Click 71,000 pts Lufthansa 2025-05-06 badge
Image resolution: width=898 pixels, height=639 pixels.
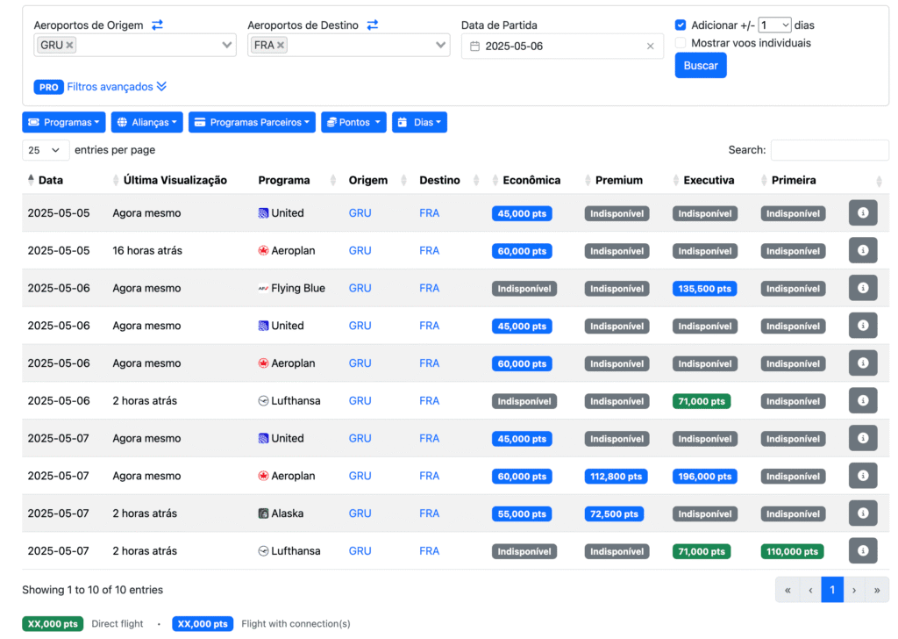[701, 401]
